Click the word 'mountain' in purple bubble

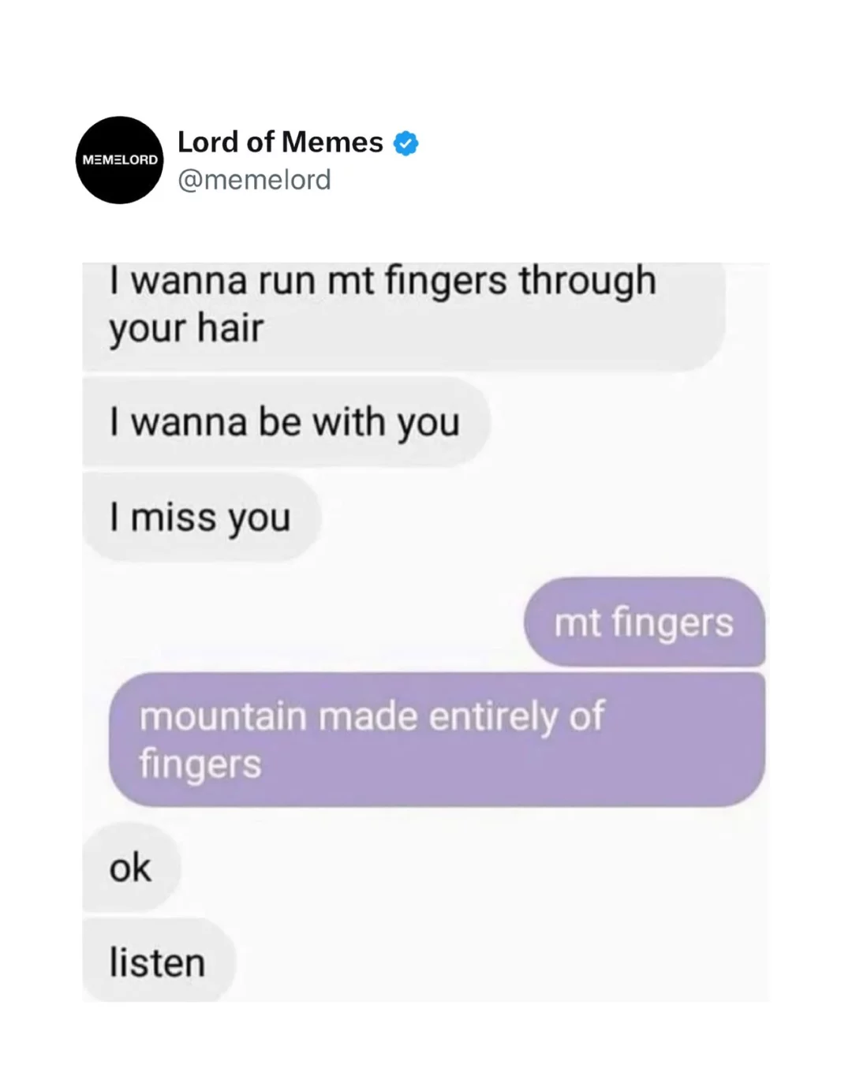[x=223, y=716]
